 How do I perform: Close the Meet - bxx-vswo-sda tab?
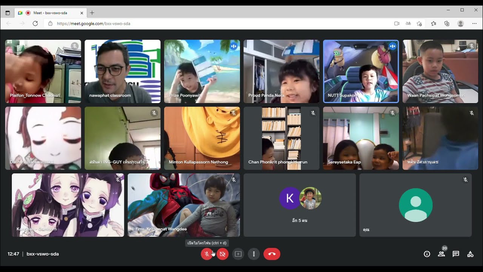(82, 13)
